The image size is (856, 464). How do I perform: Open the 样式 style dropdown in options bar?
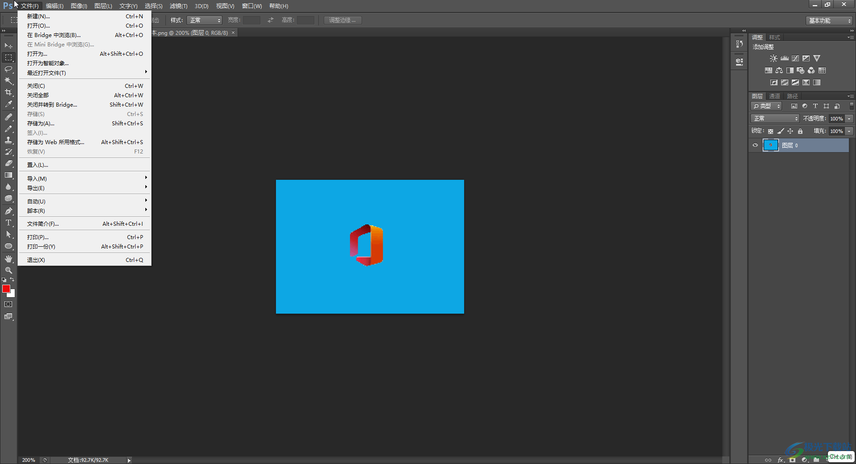pyautogui.click(x=204, y=21)
